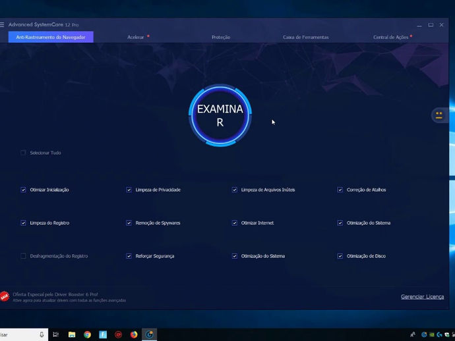The image size is (455, 341).
Task: Open Task View on the taskbar
Action: point(55,334)
